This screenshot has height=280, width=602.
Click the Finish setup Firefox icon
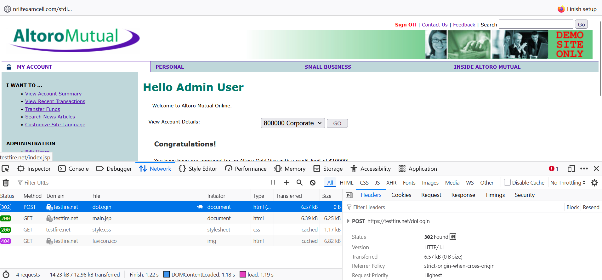coord(561,9)
